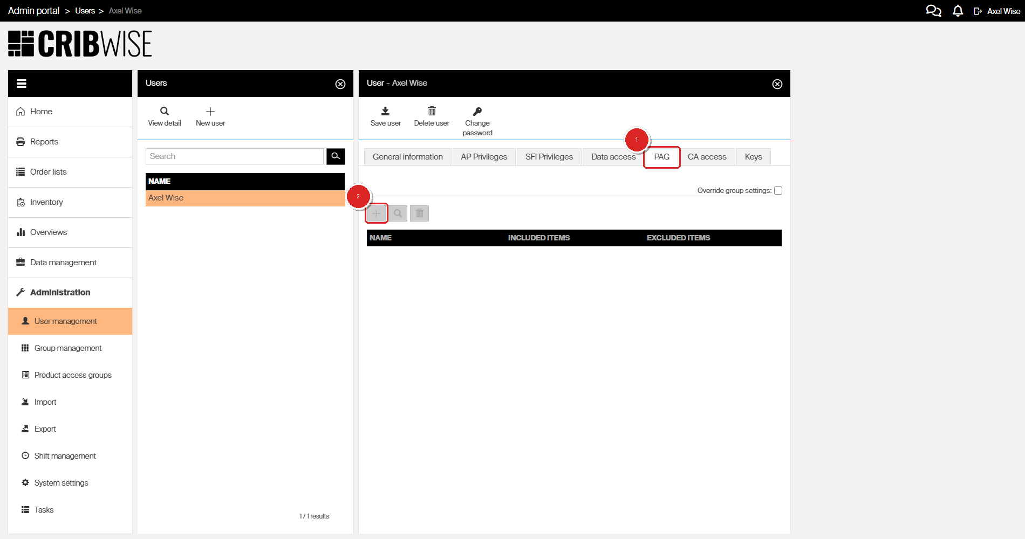The height and width of the screenshot is (539, 1025).
Task: Open the notifications bell icon
Action: pos(958,11)
